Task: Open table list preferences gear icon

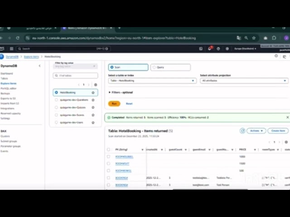Action: pos(95,85)
